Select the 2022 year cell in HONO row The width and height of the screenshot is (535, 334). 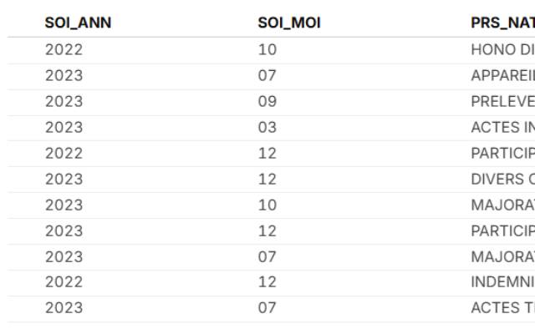(x=64, y=49)
